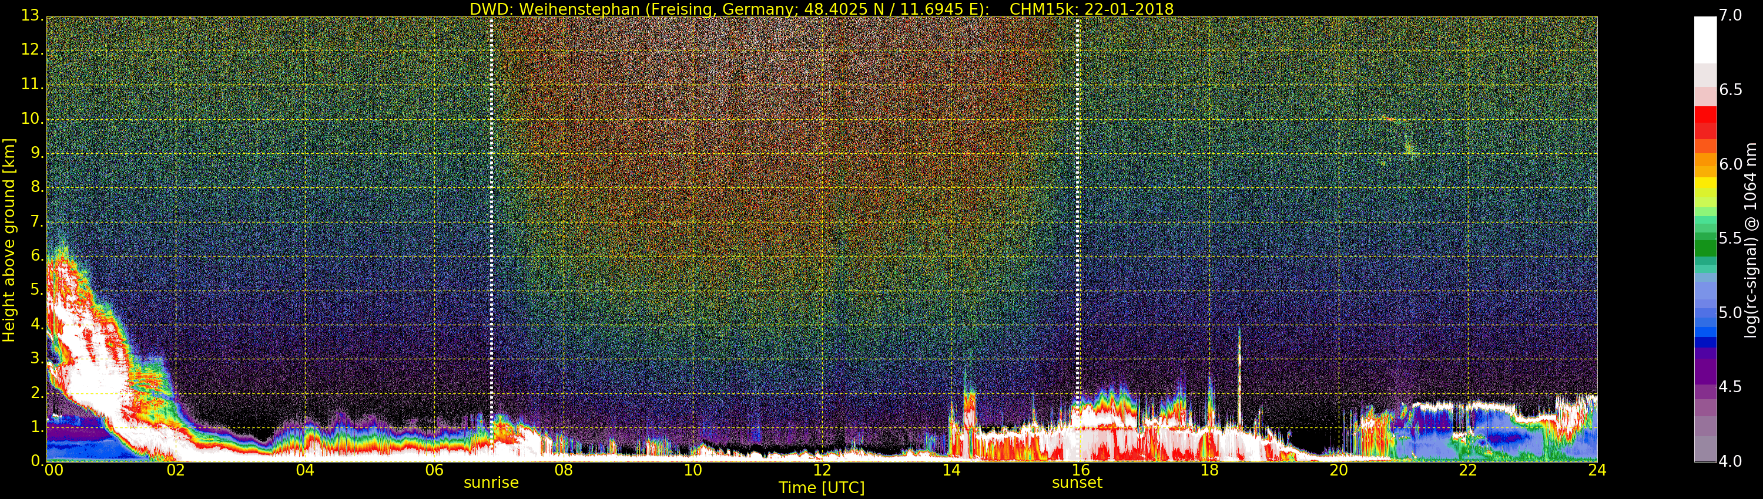
Task: Click the colorbar tick value '6.0'
Action: pyautogui.click(x=1731, y=164)
